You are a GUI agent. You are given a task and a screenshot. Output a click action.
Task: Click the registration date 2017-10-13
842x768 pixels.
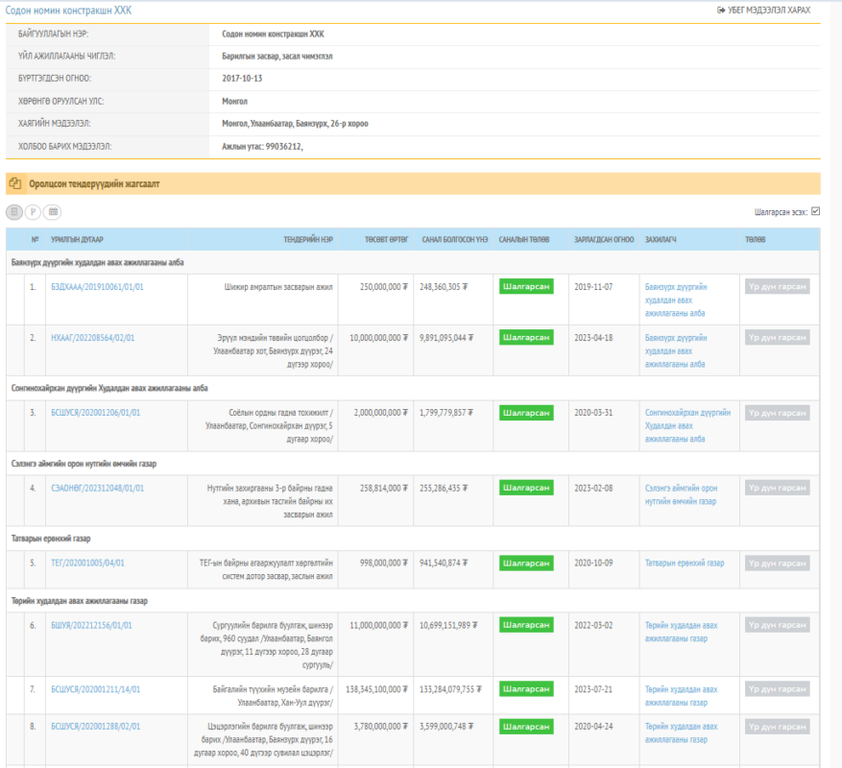click(242, 79)
